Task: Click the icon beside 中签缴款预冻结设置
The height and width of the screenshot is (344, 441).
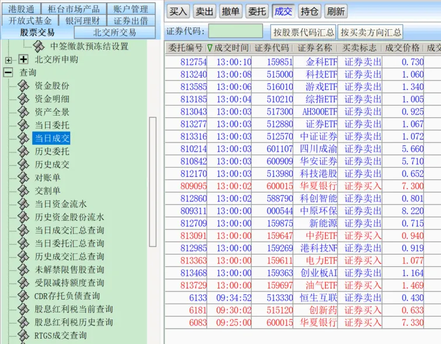Action: (39, 46)
